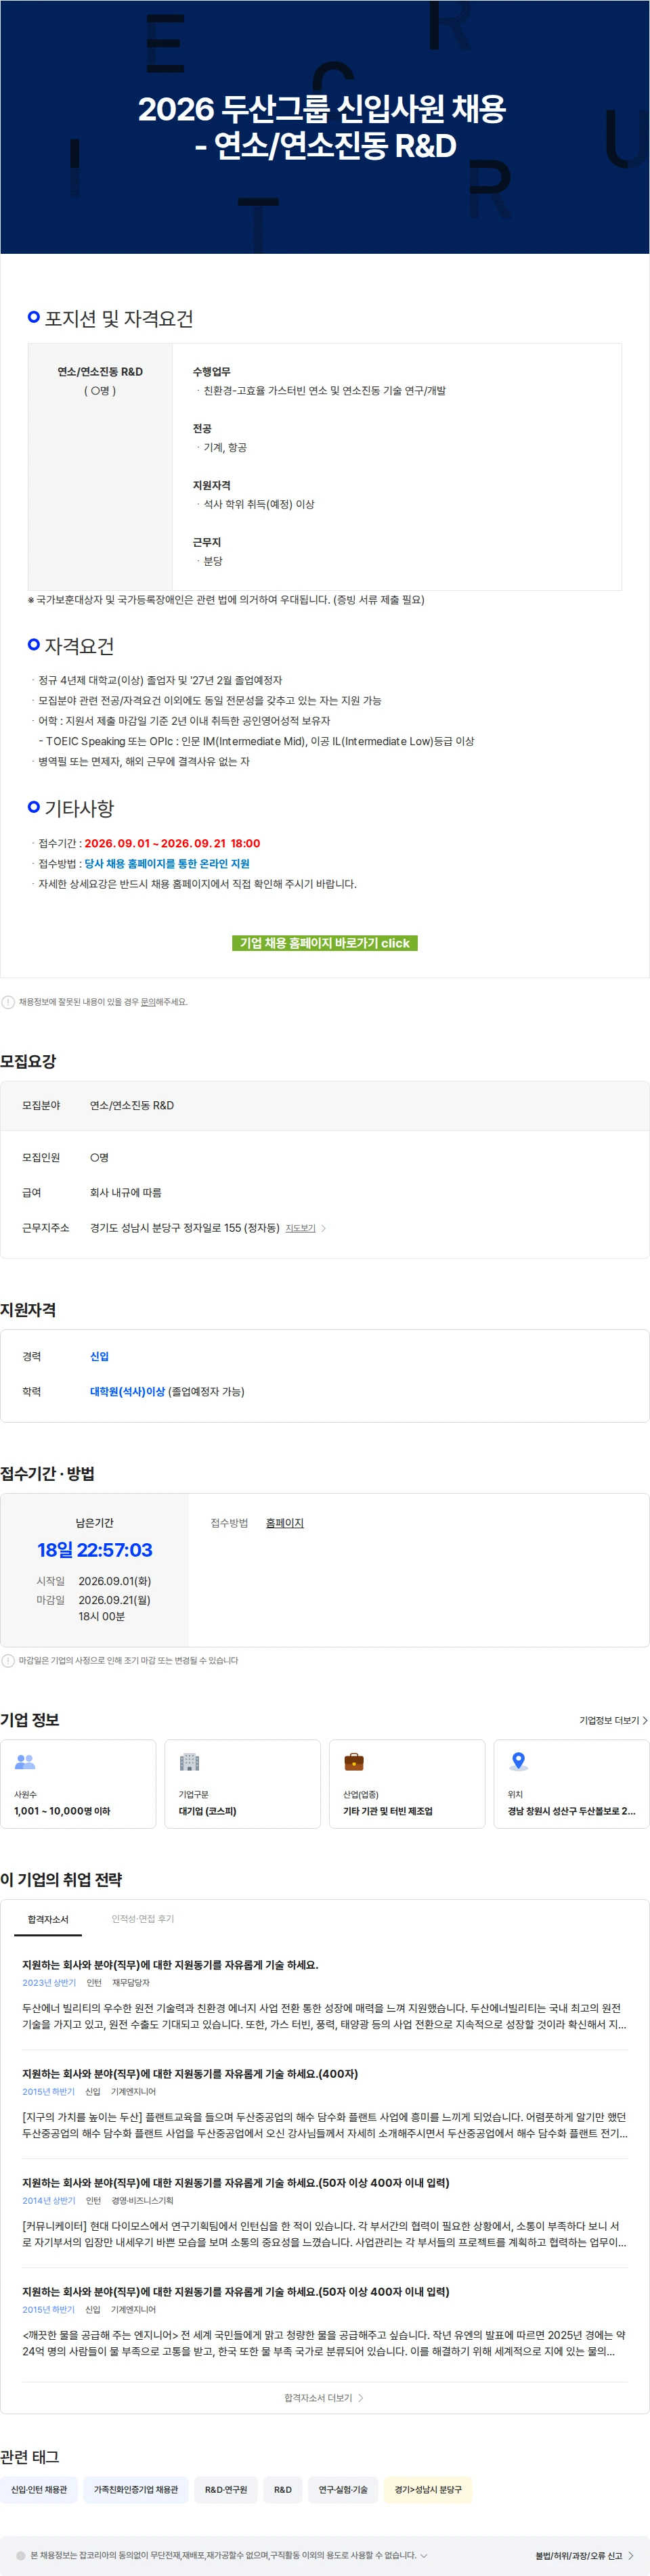Click the 석사 학위 취득(예정) 이상 text
Viewport: 650px width, 2576px height.
pos(259,505)
